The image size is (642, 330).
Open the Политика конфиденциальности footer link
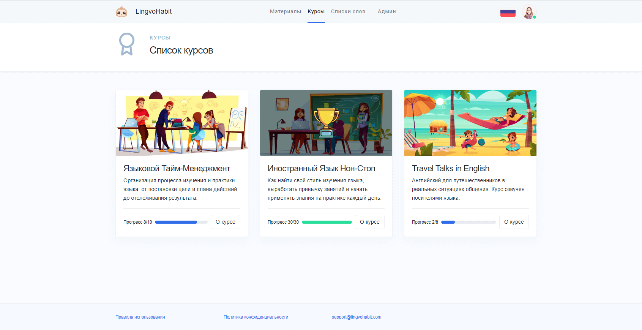pos(256,317)
